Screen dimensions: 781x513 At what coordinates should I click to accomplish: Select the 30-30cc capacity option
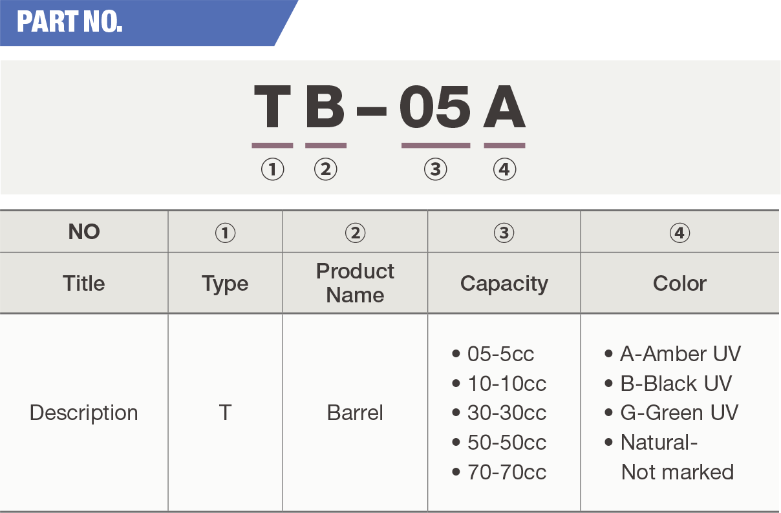pyautogui.click(x=506, y=413)
